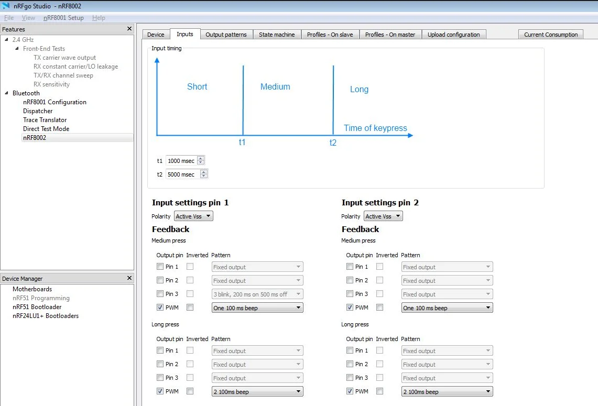Collapse the 2.4 GHz tree node
This screenshot has height=406, width=598.
6,39
